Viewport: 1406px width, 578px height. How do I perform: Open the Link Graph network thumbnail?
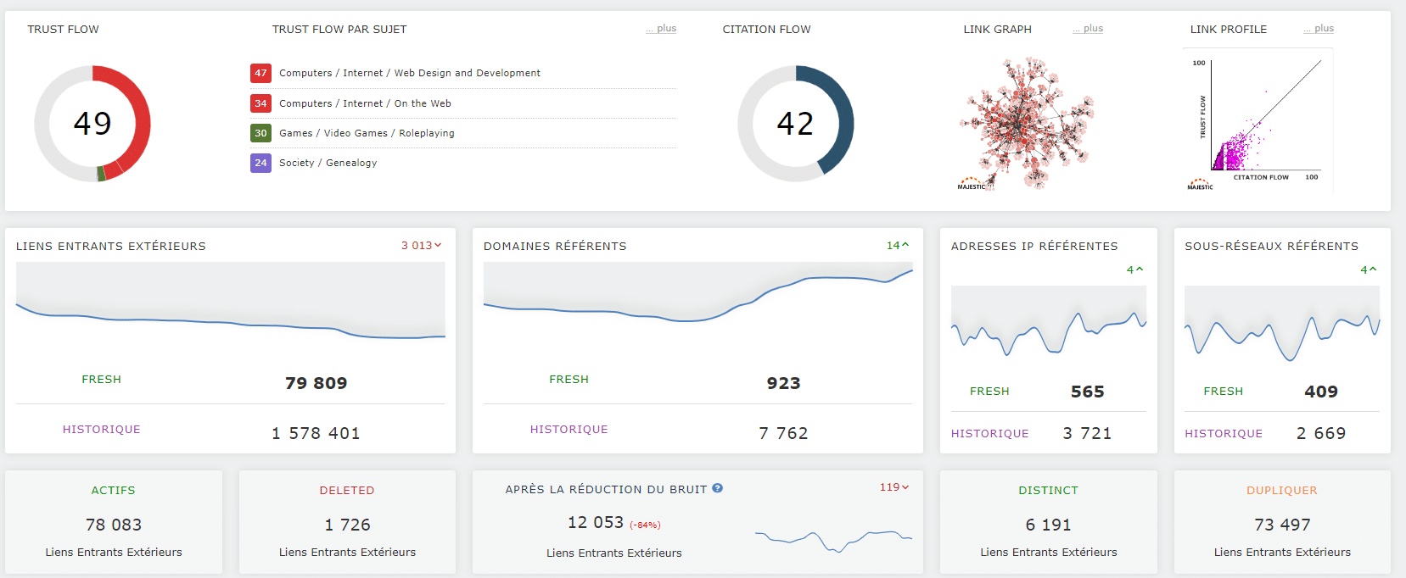click(1026, 124)
